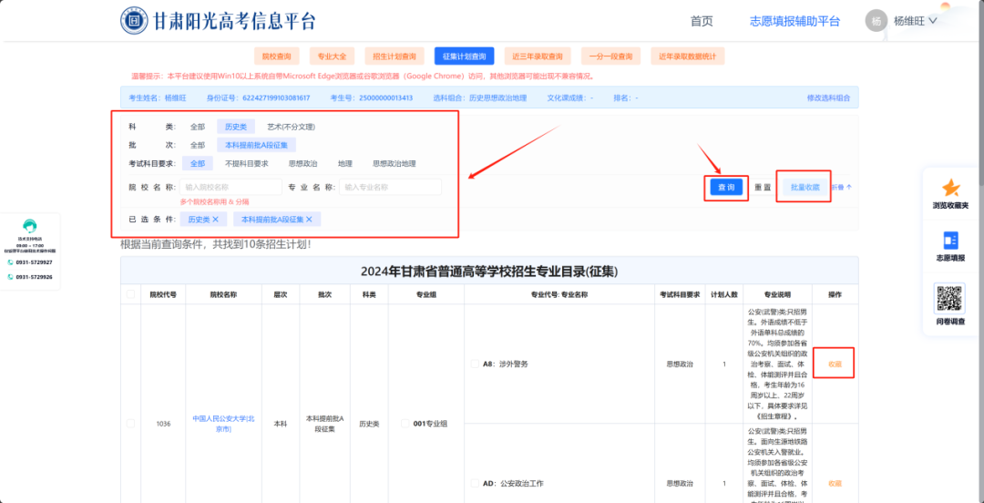Click the 杨 user avatar circle

pyautogui.click(x=876, y=21)
